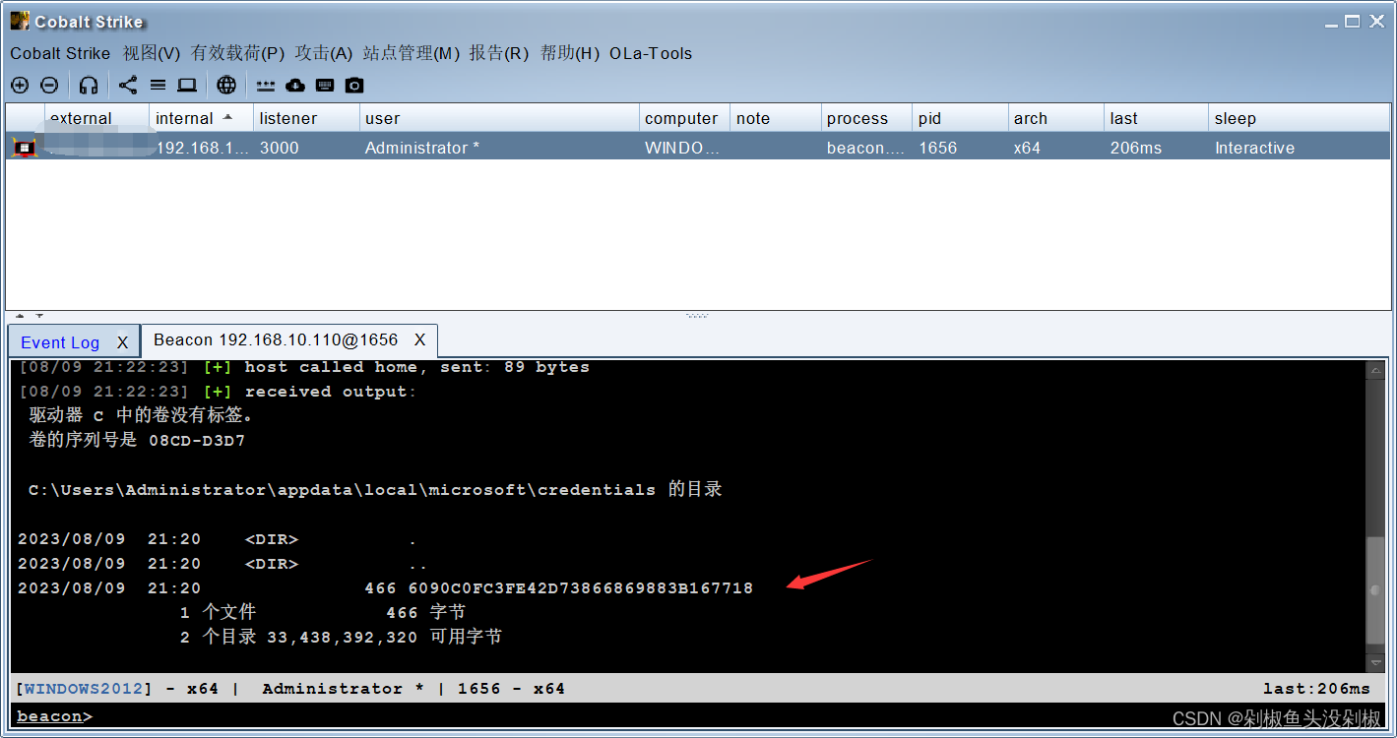Viewport: 1397px width, 738px height.
Task: Click the beacon process cell
Action: [866, 148]
